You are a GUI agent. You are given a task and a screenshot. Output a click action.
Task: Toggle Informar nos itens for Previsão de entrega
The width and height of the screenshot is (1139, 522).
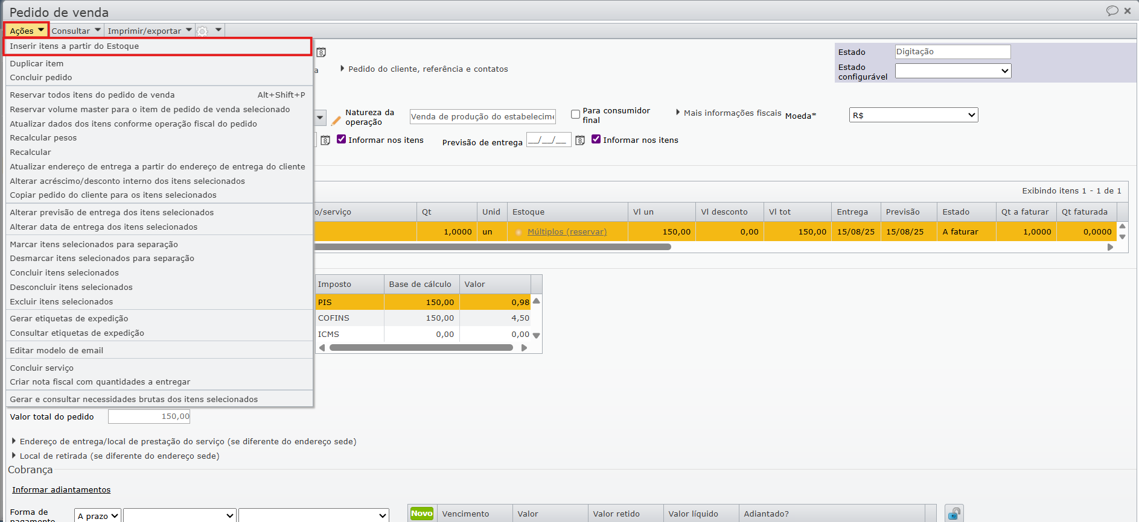596,139
